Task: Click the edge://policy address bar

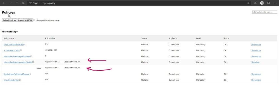Action: click(139, 3)
